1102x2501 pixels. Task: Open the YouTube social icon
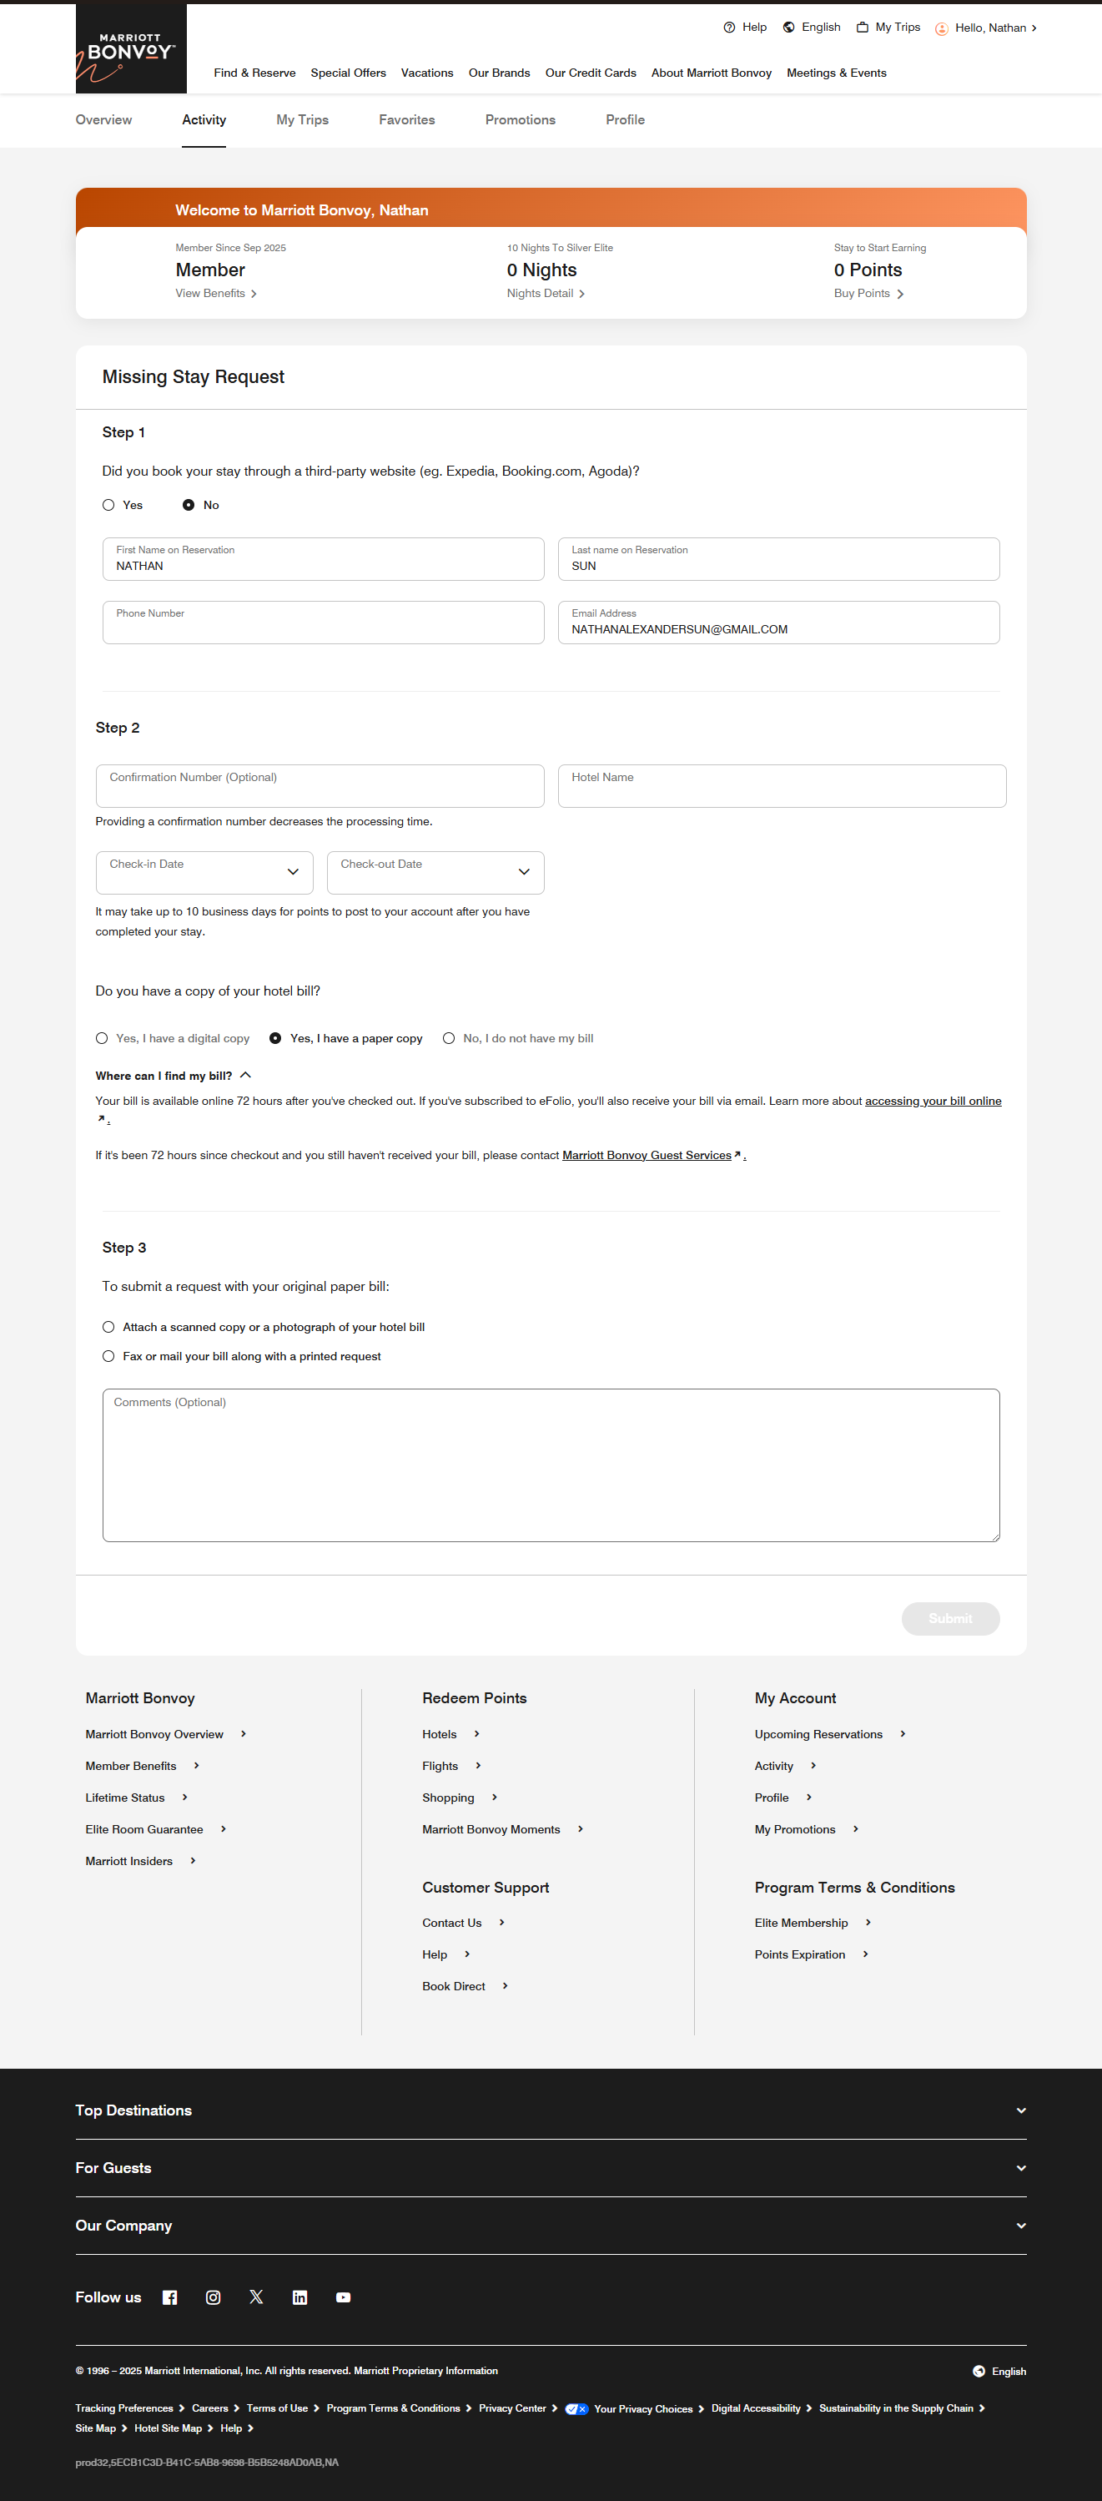(x=343, y=2297)
